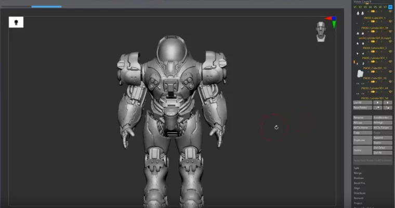Switch to the V5 visibility set
395x208 pixels.
375,7
